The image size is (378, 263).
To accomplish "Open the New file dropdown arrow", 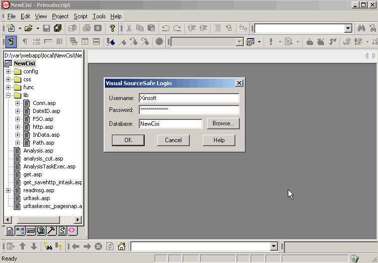I will click(x=20, y=28).
